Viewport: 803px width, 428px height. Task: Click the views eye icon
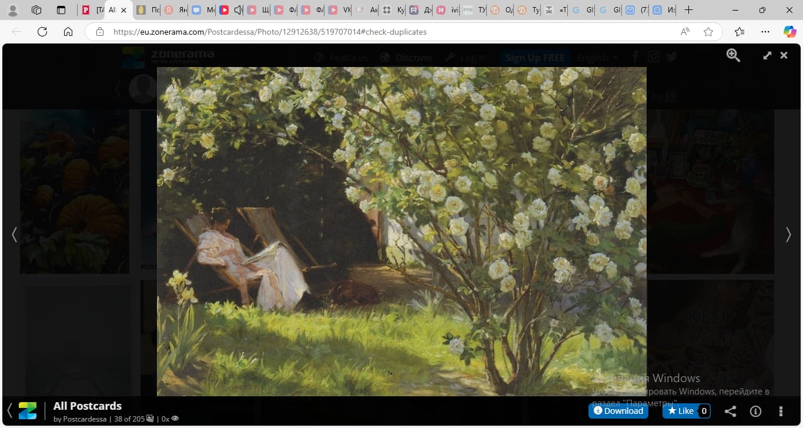175,419
